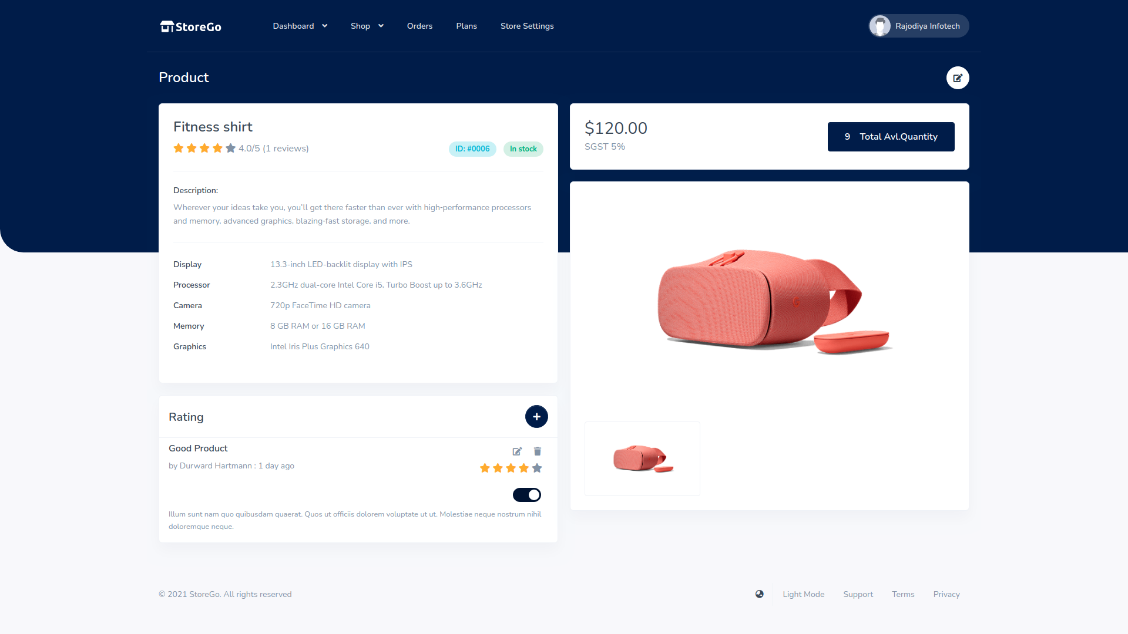Toggle the In Stock status badge

[523, 149]
